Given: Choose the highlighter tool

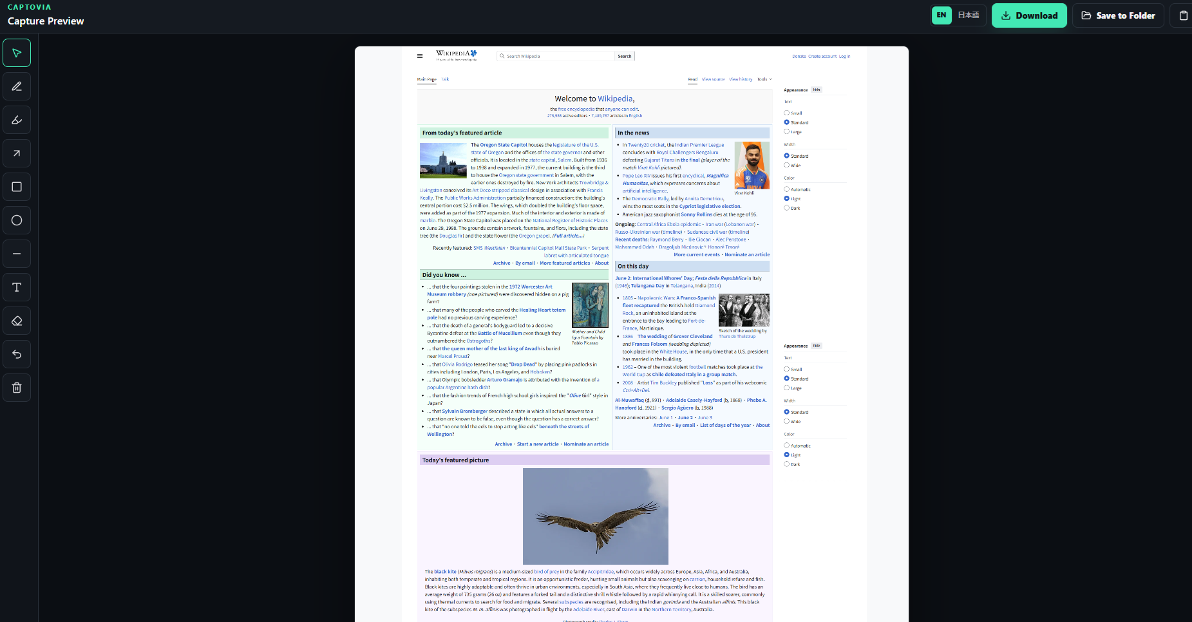Looking at the screenshot, I should [17, 120].
